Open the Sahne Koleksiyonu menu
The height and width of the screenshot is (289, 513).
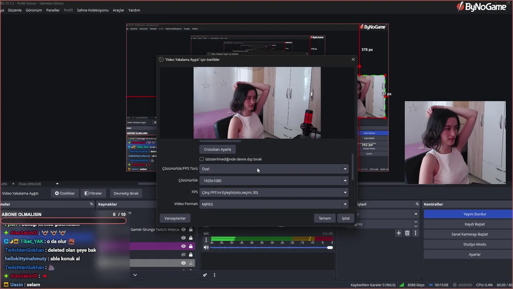(x=93, y=10)
